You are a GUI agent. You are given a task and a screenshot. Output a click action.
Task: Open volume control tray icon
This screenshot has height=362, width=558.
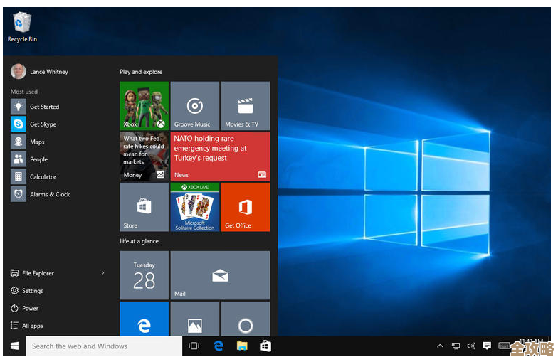pos(471,346)
